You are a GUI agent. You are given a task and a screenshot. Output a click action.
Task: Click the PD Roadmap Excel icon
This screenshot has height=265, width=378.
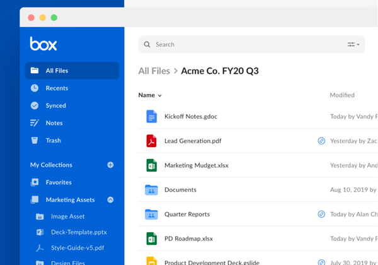[151, 238]
